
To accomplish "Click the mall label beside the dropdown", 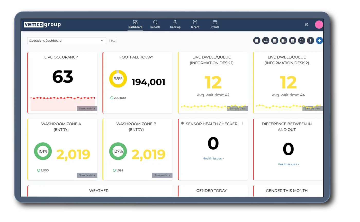I will pos(113,41).
